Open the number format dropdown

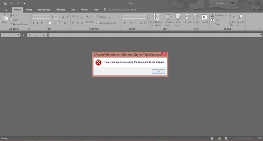coord(146,17)
